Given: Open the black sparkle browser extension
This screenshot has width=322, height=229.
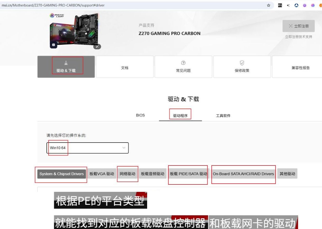Looking at the screenshot, I should click(288, 5).
